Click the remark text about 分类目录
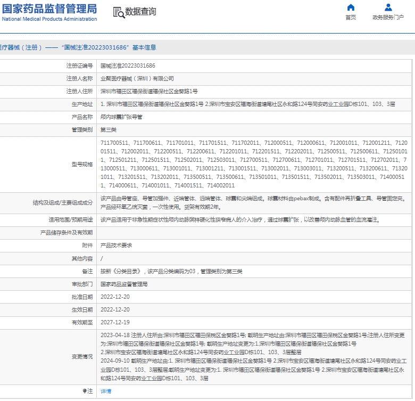This screenshot has height=401, width=415. tap(171, 271)
